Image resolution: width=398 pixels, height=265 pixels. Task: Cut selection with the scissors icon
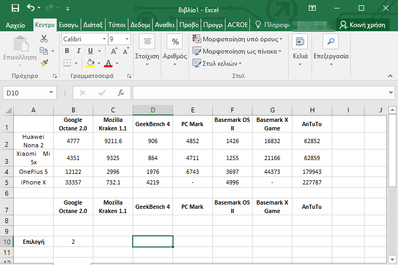[x=44, y=39]
